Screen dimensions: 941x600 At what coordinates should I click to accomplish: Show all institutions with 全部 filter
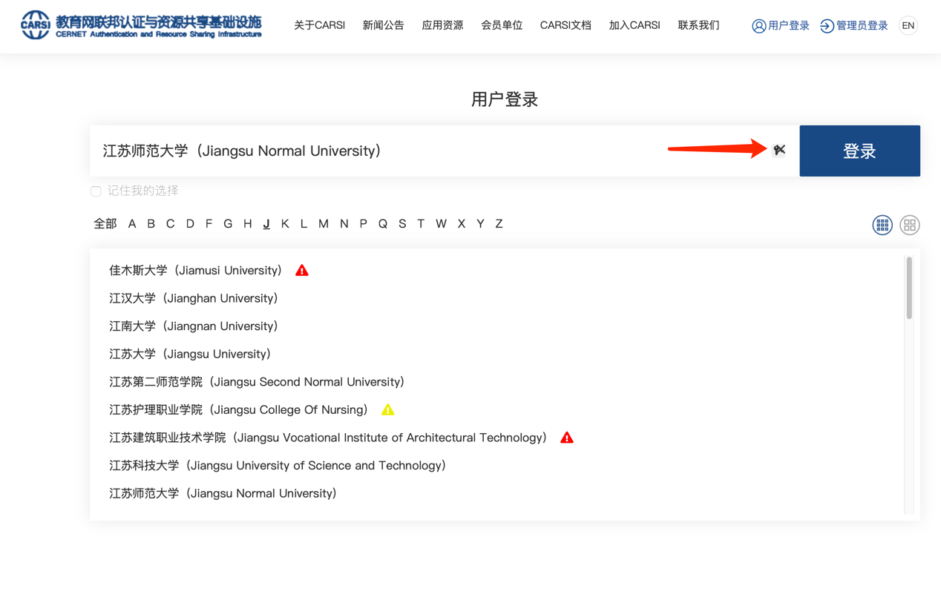point(105,224)
